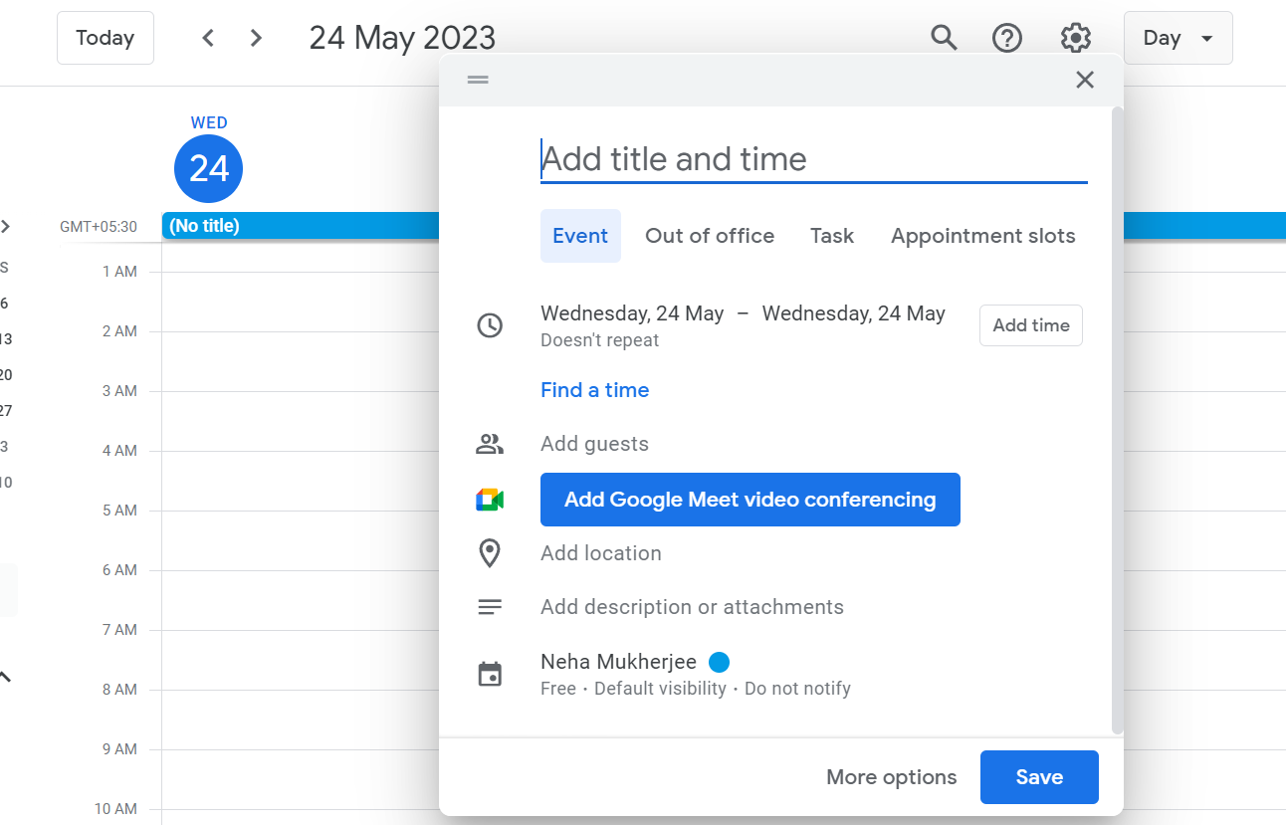The height and width of the screenshot is (825, 1286).
Task: Close the event creation dialog
Action: pyautogui.click(x=1085, y=80)
